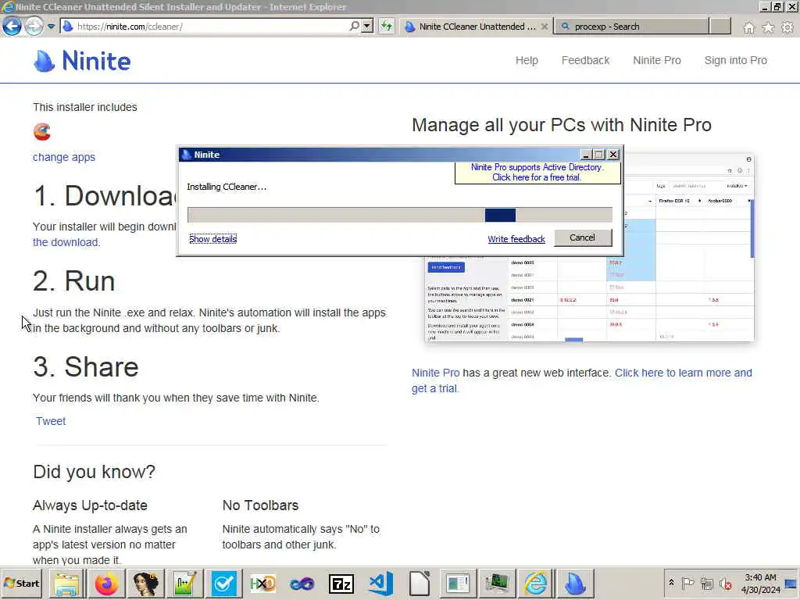
Task: Click the Tweet link
Action: 51,421
